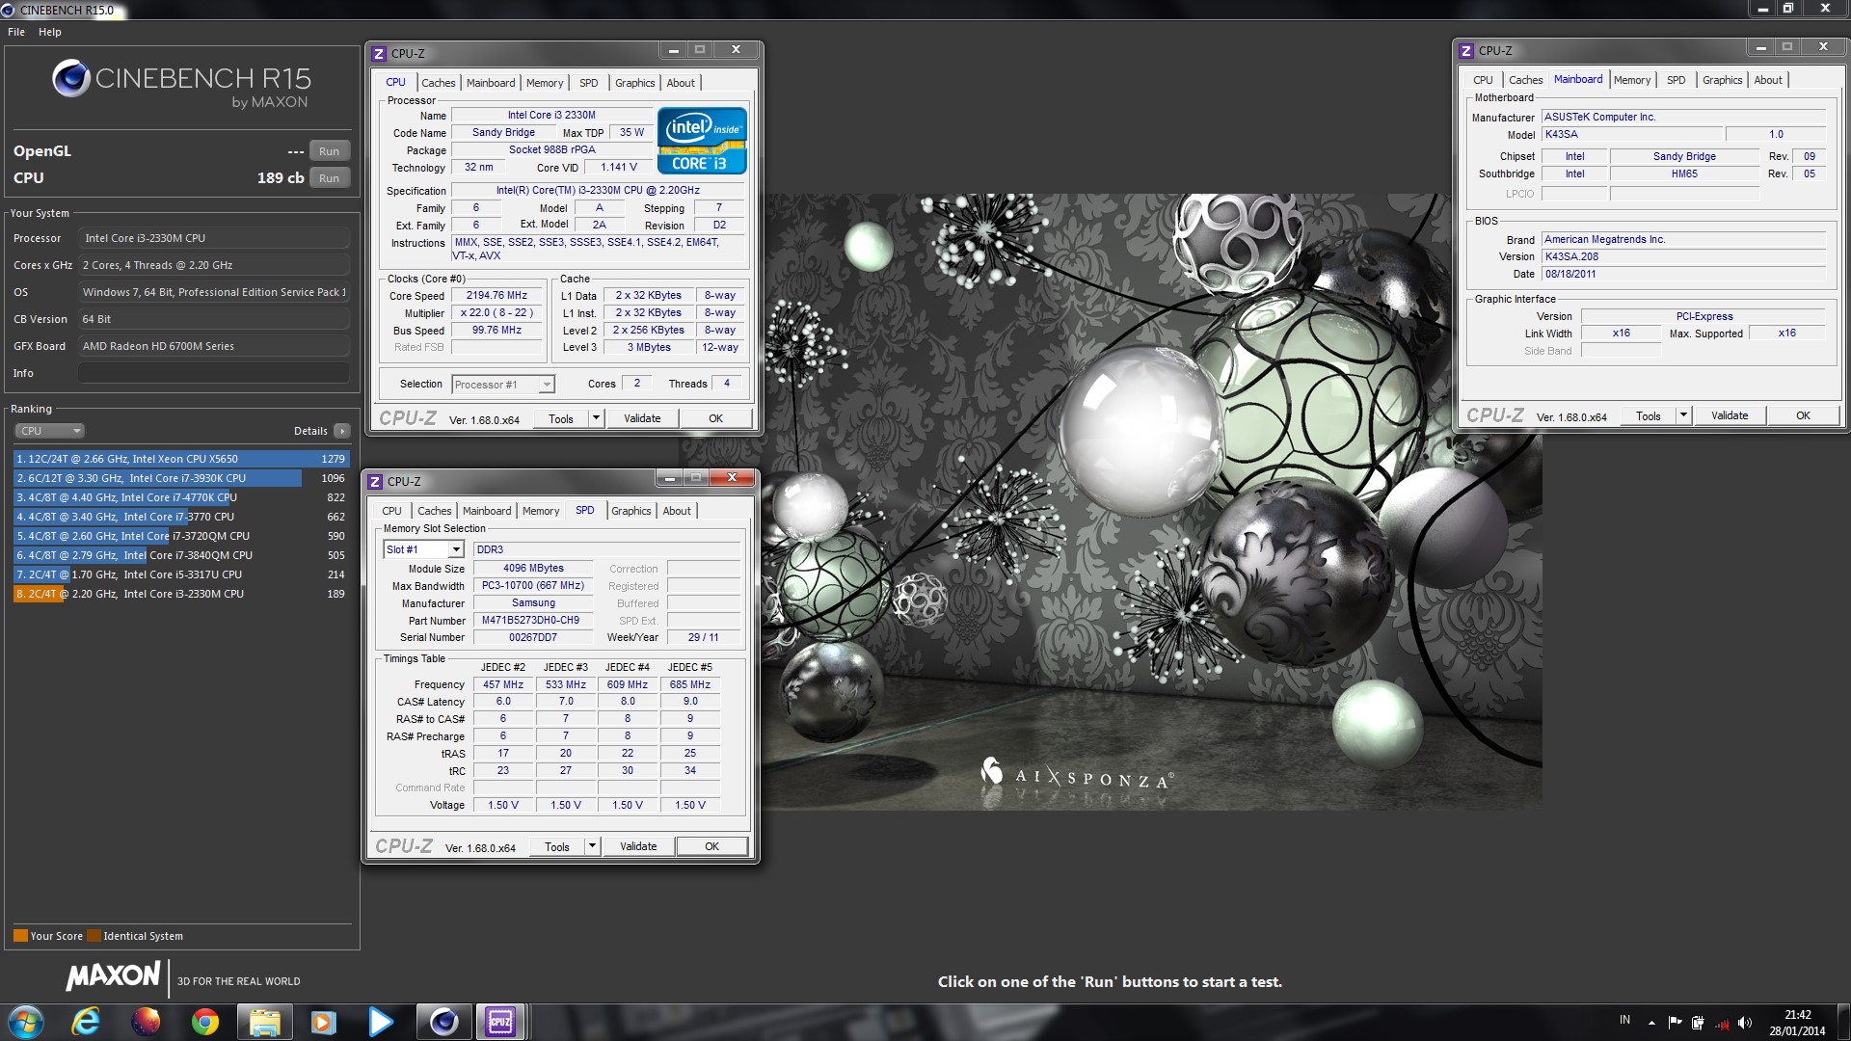Viewport: 1851px width, 1041px height.
Task: Run the OpenGL benchmark
Action: point(329,151)
